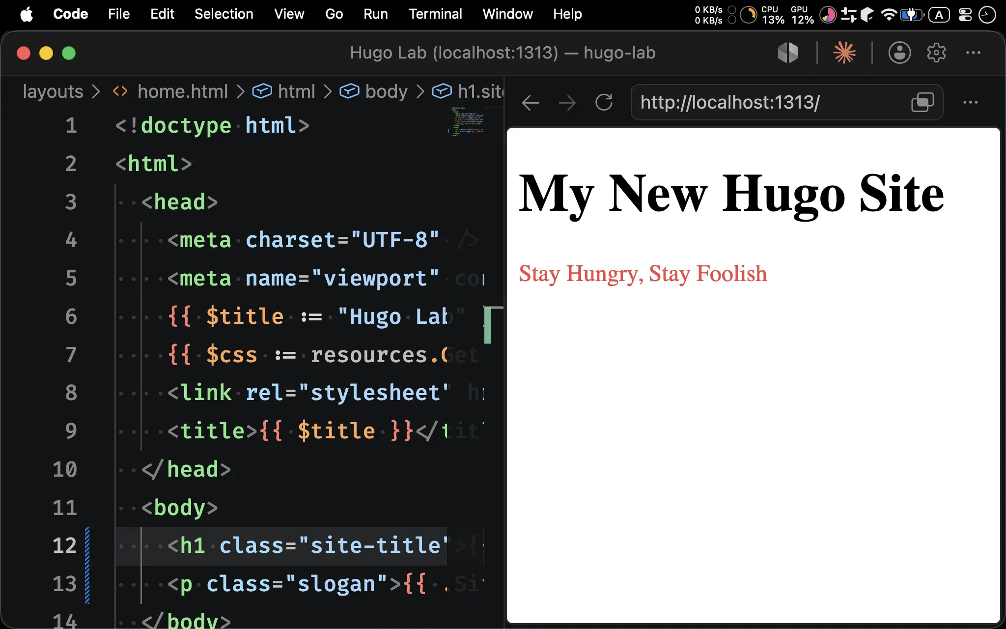Click the browser preview forward arrow
The image size is (1006, 629).
[567, 103]
